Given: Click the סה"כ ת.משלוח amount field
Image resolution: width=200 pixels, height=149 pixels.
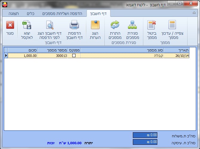Looking at the screenshot, I should coord(145,135).
